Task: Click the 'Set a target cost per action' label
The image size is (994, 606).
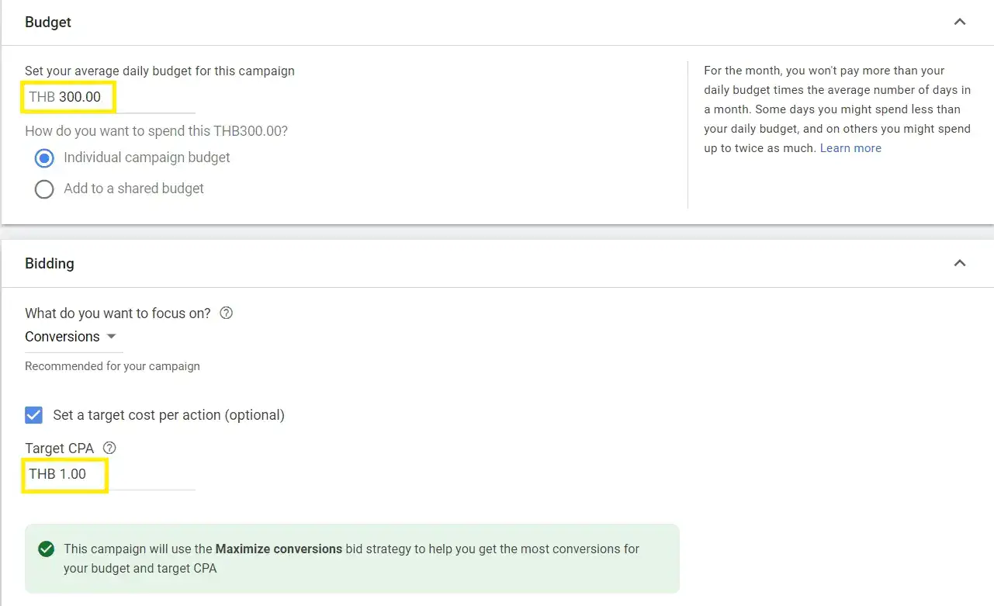Action: point(168,415)
